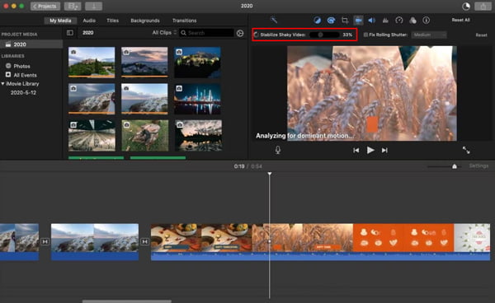Show the clip information icon

[x=427, y=21]
